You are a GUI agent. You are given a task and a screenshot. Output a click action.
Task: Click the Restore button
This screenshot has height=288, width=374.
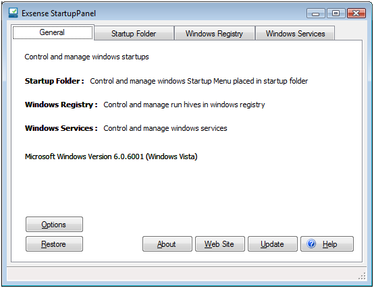click(x=55, y=244)
